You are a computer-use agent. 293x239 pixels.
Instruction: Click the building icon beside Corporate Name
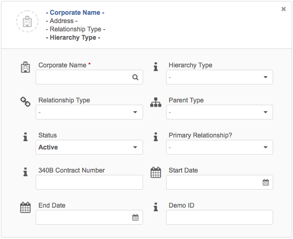[25, 67]
